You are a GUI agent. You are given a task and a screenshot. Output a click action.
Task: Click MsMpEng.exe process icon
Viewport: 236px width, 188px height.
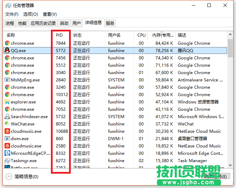click(7, 80)
